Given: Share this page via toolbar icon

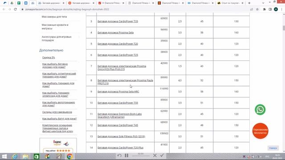Looking at the screenshot, I should click(252, 9).
